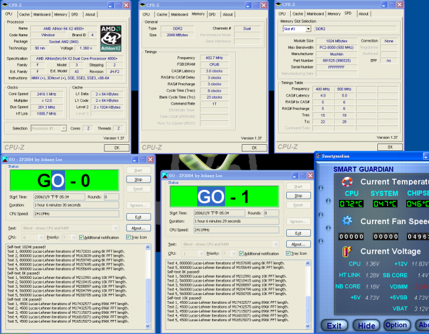Click the scroll up arrow in GO - 0 log
429x334 pixels.
(147, 247)
